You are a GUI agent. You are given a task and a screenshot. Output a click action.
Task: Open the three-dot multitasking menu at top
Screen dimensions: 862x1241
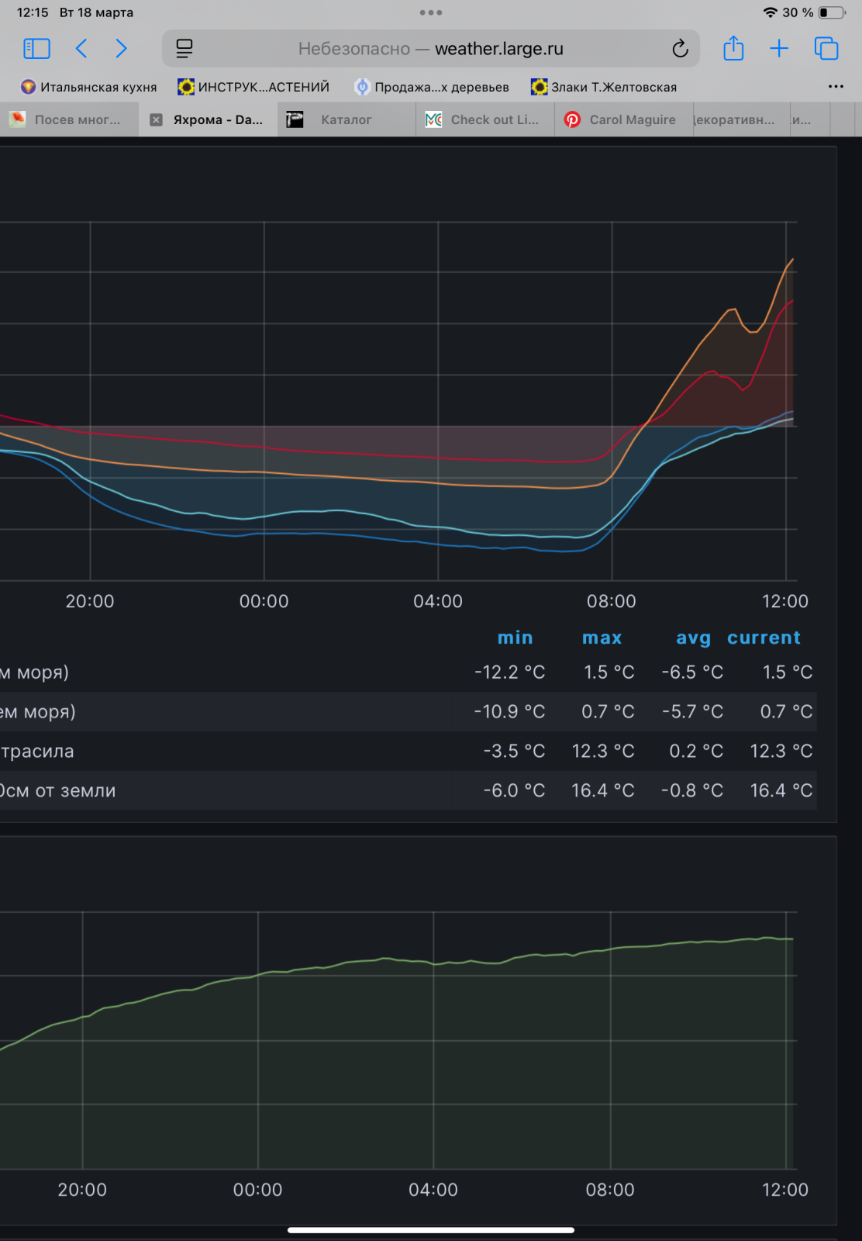pos(430,12)
